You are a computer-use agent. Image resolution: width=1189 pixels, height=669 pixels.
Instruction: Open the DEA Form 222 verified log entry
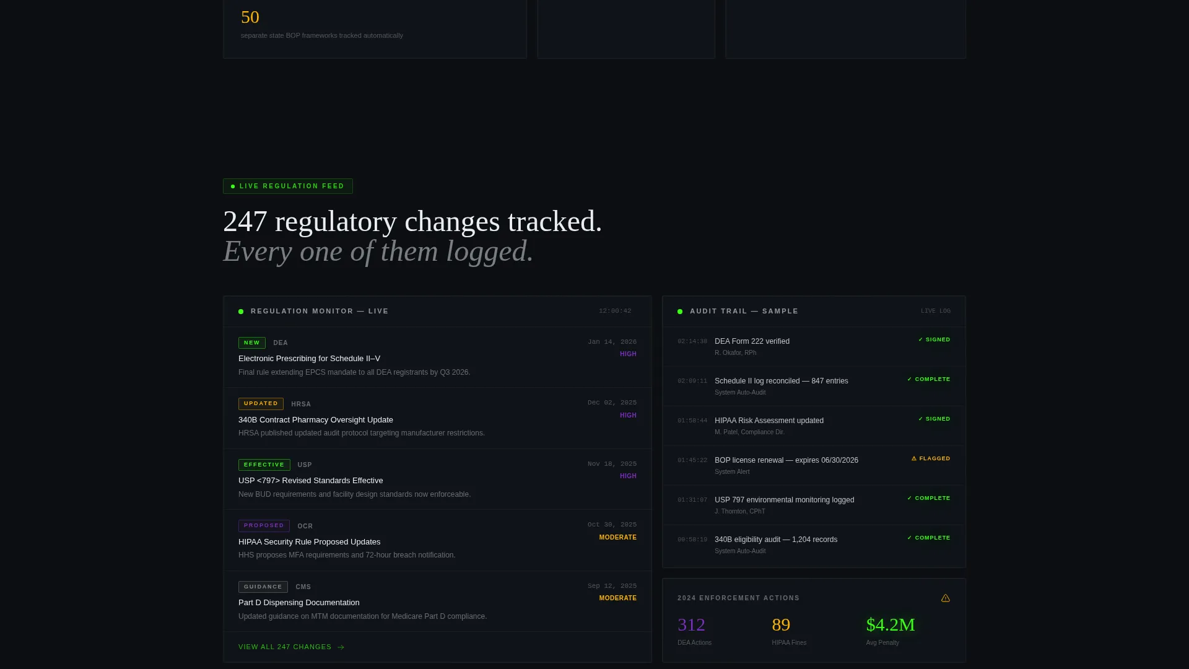pyautogui.click(x=814, y=347)
